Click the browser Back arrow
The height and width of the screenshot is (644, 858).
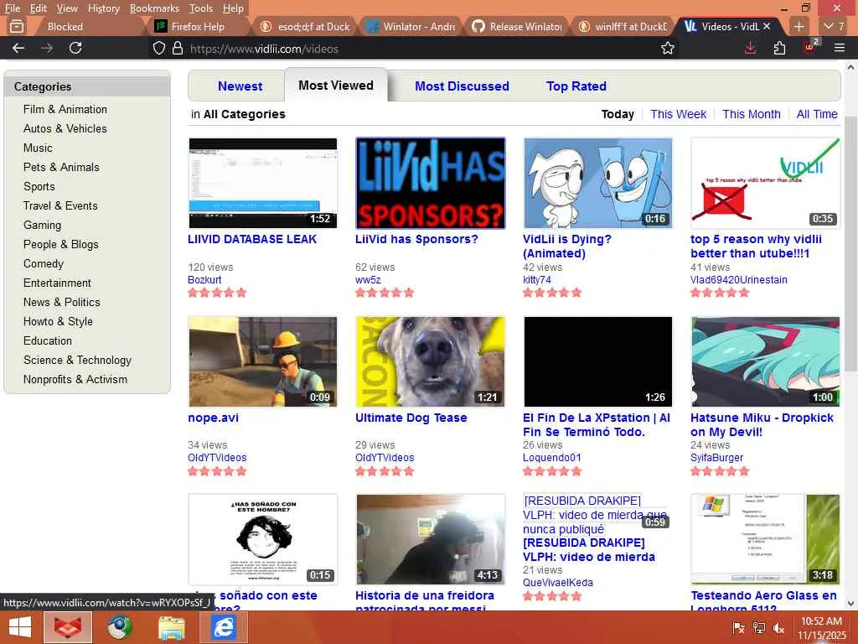[x=18, y=48]
